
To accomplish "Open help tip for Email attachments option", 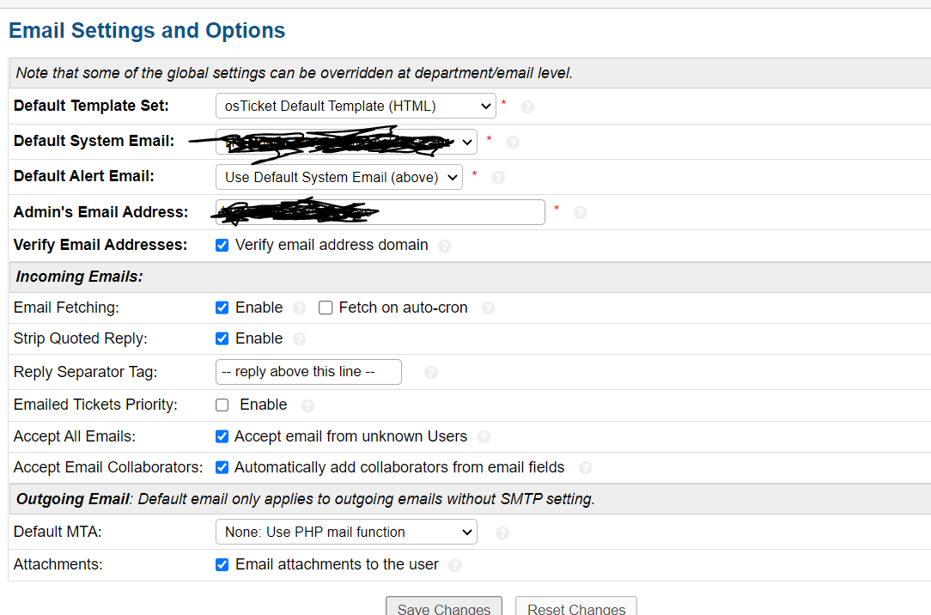I will [455, 565].
